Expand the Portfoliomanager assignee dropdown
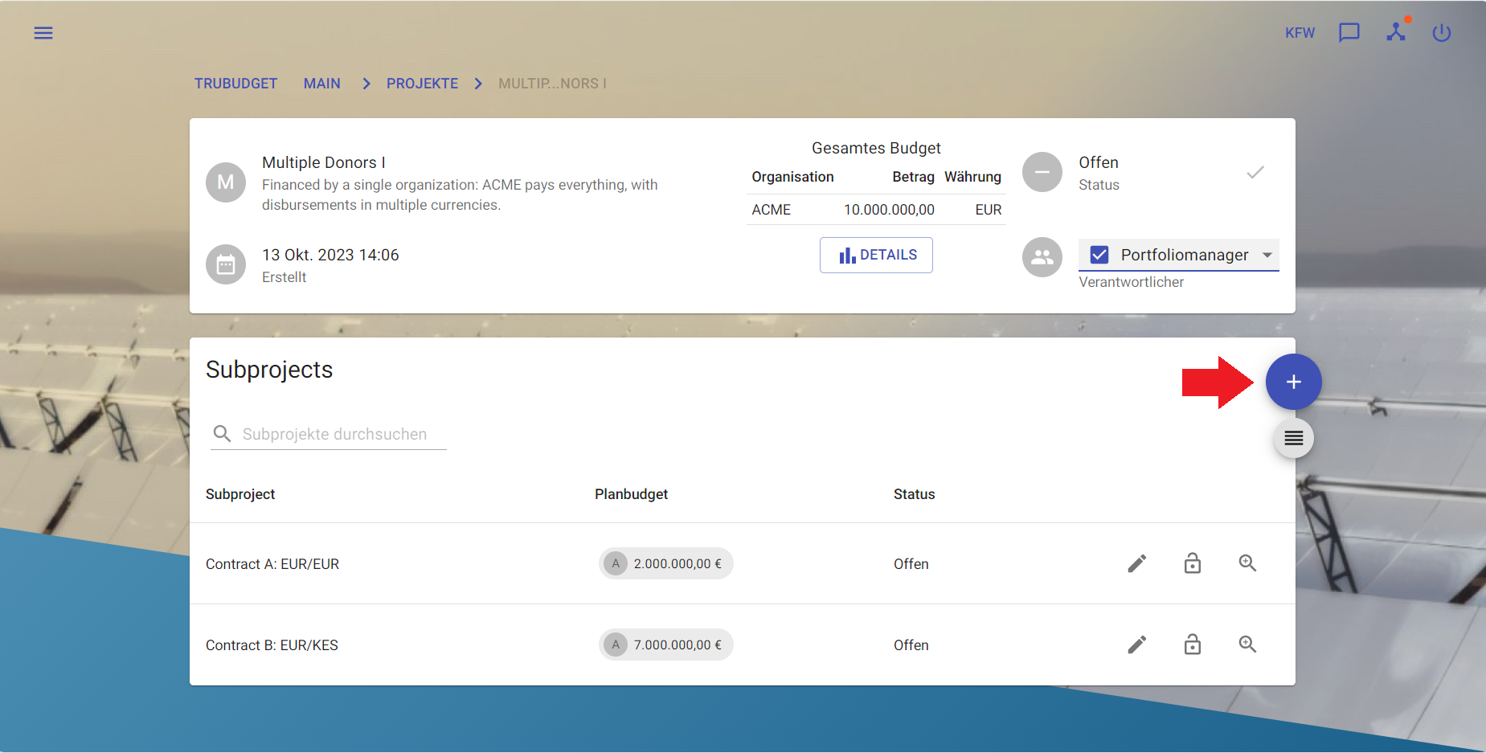This screenshot has height=753, width=1486. (1267, 255)
